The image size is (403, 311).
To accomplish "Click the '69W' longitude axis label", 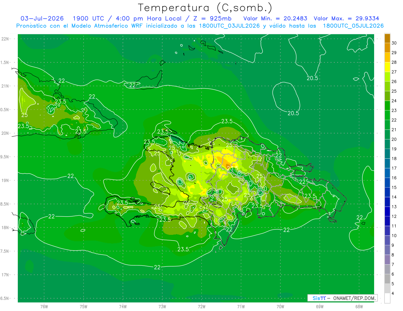I will (x=319, y=307).
